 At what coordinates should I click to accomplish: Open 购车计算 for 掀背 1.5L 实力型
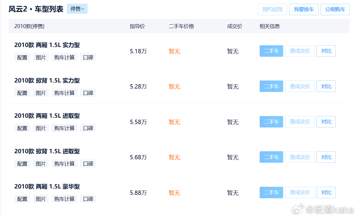coord(64,93)
